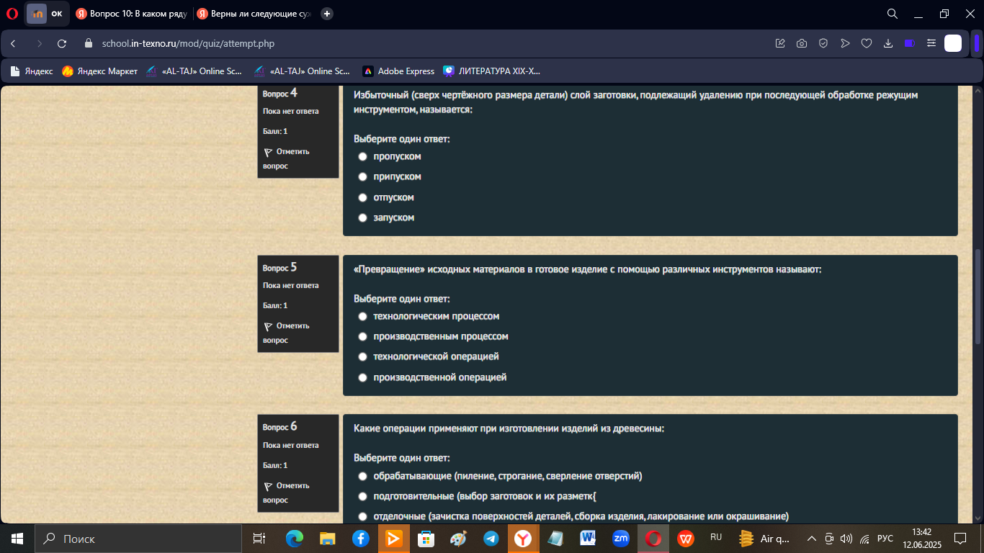
Task: Open Telegram from the taskbar
Action: 491,539
